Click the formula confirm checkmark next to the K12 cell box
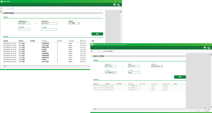This screenshot has width=212, height=113. tap(101, 51)
